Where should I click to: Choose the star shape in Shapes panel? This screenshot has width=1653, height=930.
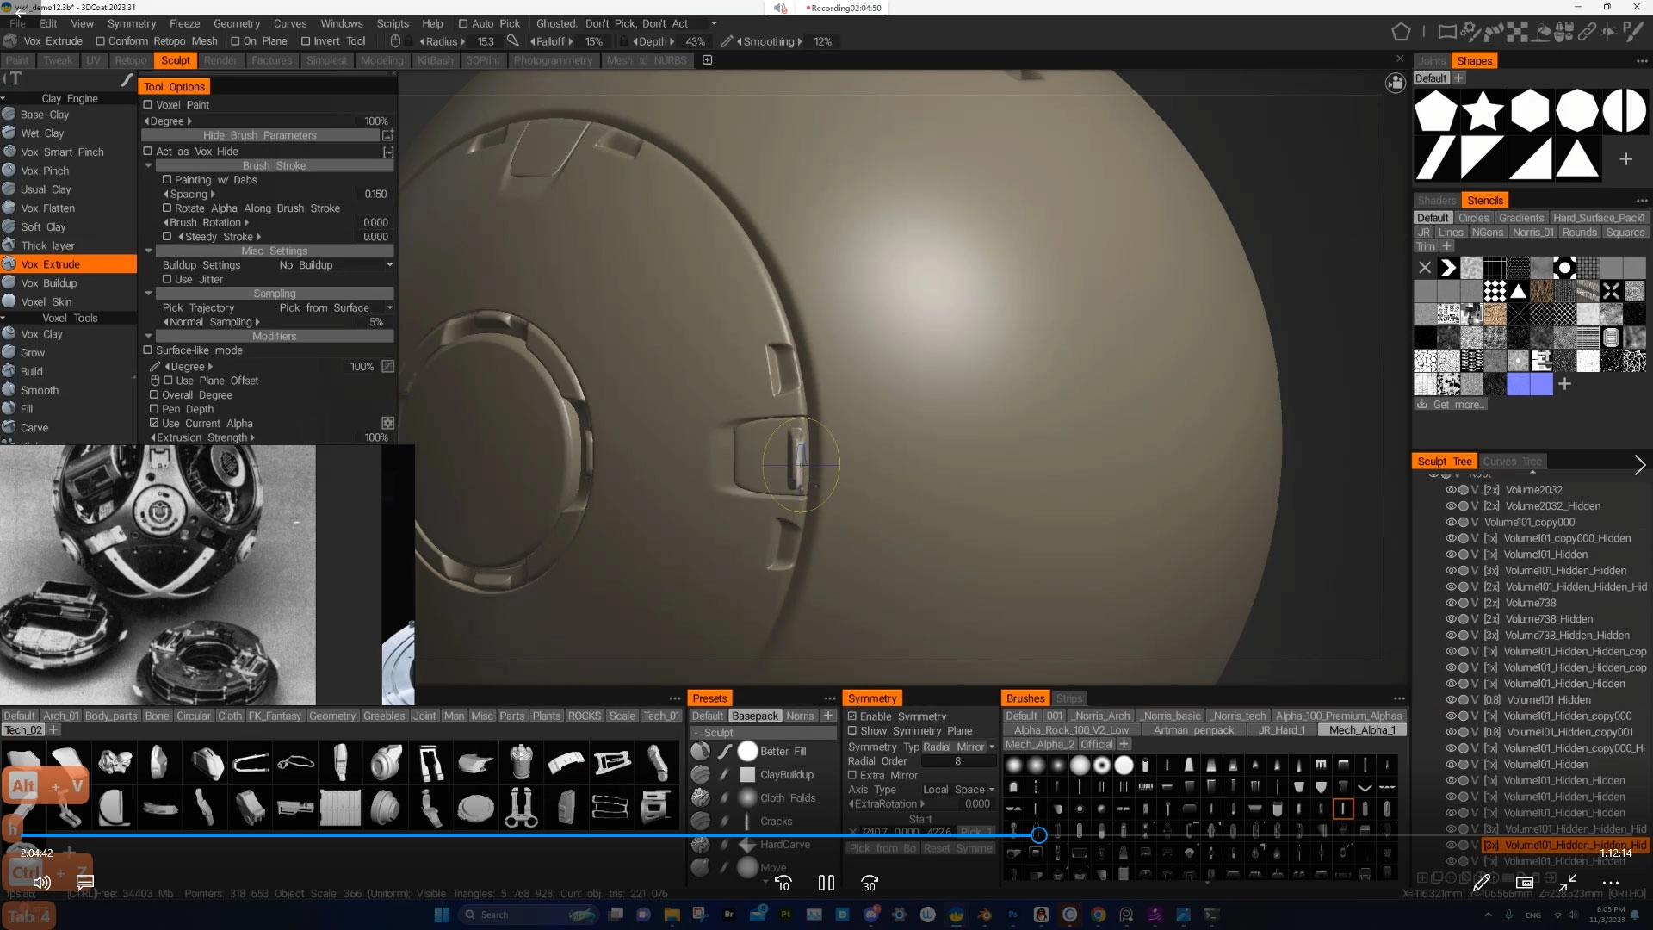click(x=1483, y=111)
